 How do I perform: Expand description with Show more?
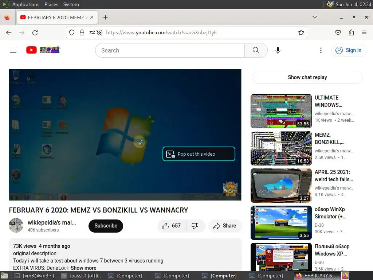coord(83,268)
